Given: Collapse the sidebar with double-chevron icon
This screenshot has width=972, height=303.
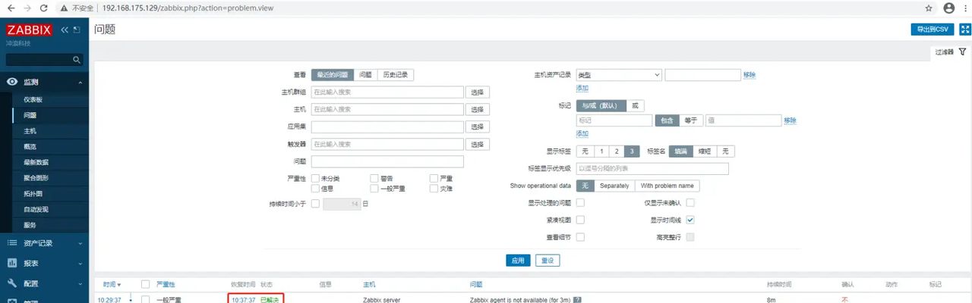Looking at the screenshot, I should pyautogui.click(x=65, y=30).
